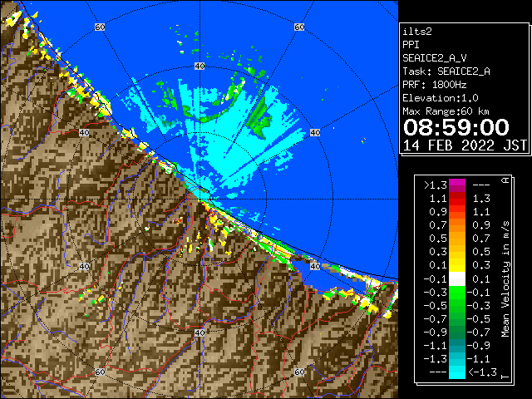Screen dimensions: 532x399
Task: Click the 'T' letter at the legend's bottom corner
Action: (x=505, y=377)
